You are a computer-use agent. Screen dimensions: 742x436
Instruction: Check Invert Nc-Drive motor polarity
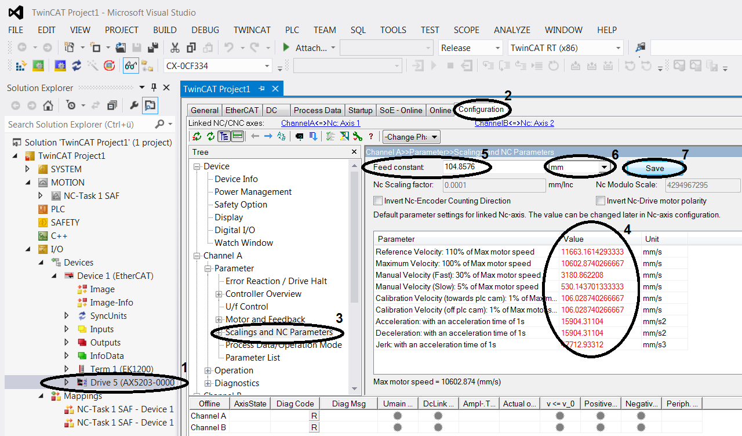[x=601, y=201]
